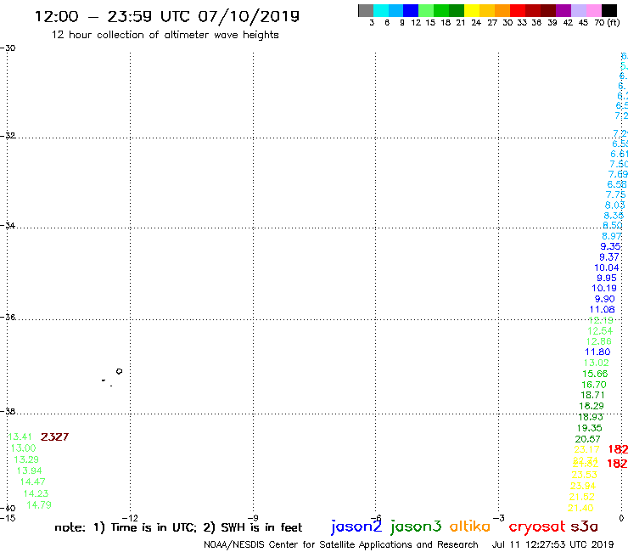Viewport: 628px width, 552px height.
Task: Click the wave height value 20.57
Action: (587, 439)
